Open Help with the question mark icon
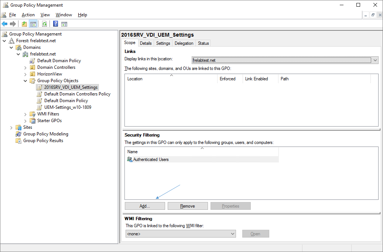This screenshot has height=252, width=383. tap(55, 24)
